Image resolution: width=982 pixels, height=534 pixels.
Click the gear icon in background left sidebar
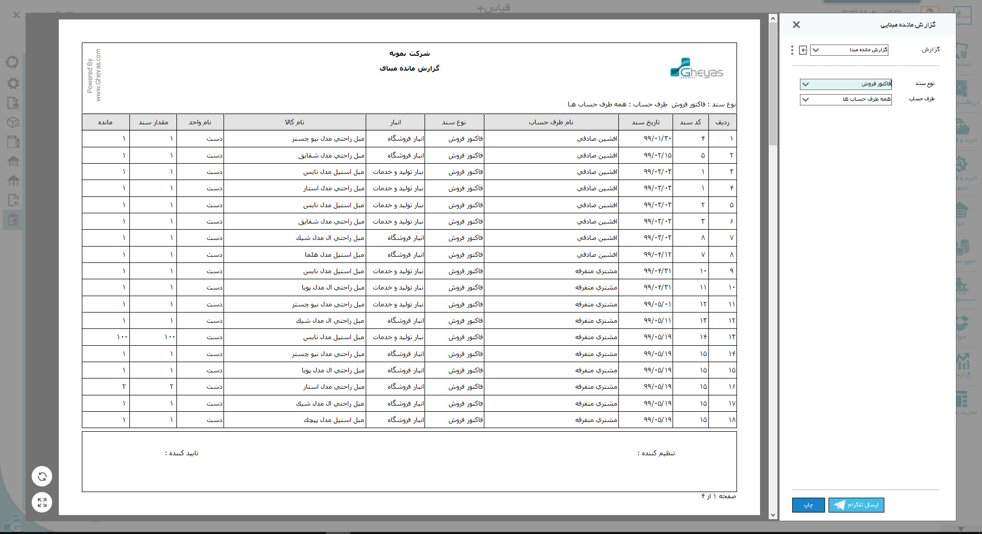click(13, 83)
